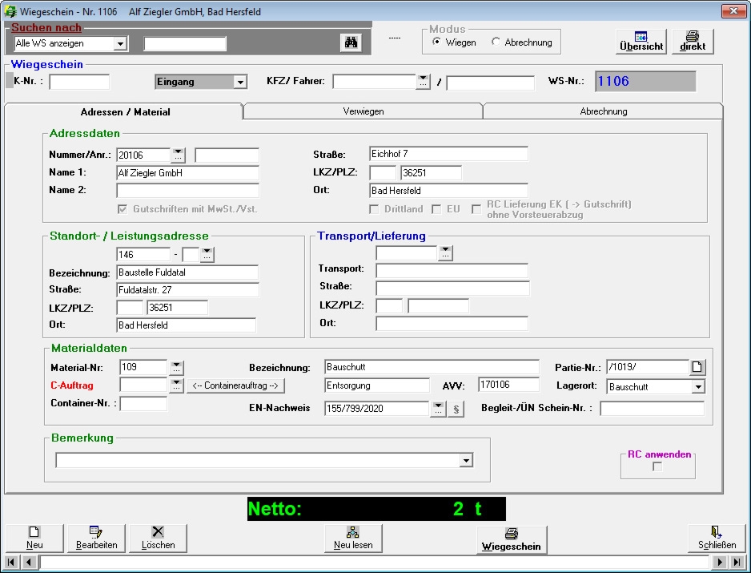
Task: Expand the Eingang direction dropdown
Action: [240, 82]
